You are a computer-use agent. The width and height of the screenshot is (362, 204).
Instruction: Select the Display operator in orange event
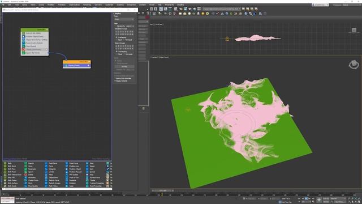coord(77,66)
